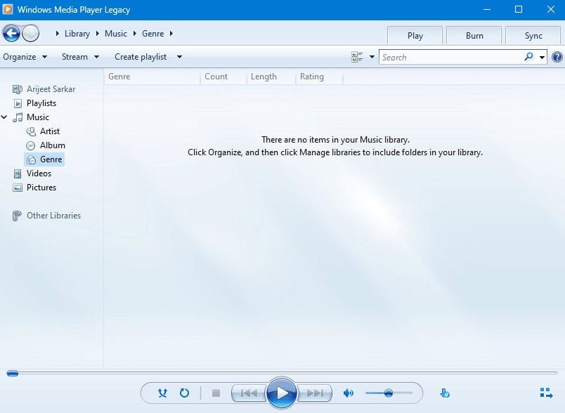Adjust the volume slider
Image resolution: width=565 pixels, height=413 pixels.
[x=389, y=393]
